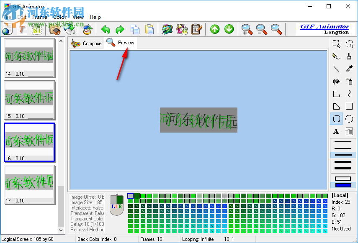Select the rectangular marquee selection tool
Viewport: 358px width, 243px height.
click(336, 43)
